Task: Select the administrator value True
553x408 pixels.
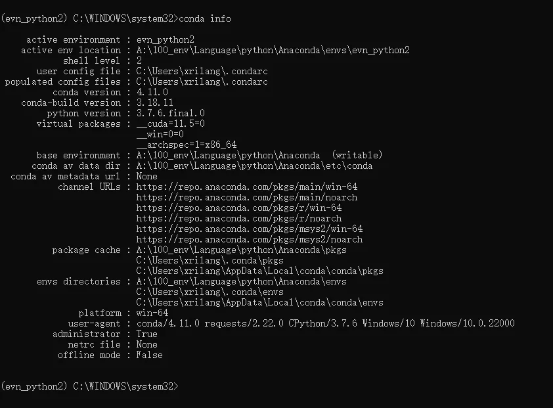Action: pos(147,334)
